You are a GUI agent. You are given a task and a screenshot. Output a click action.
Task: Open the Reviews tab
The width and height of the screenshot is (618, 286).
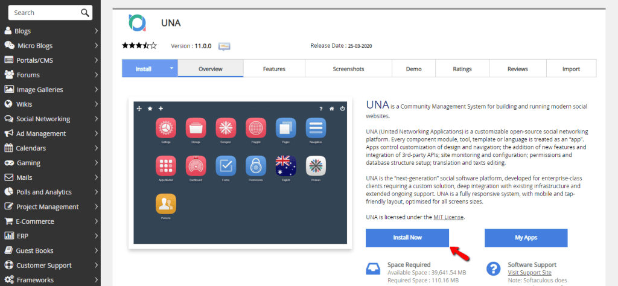(517, 69)
